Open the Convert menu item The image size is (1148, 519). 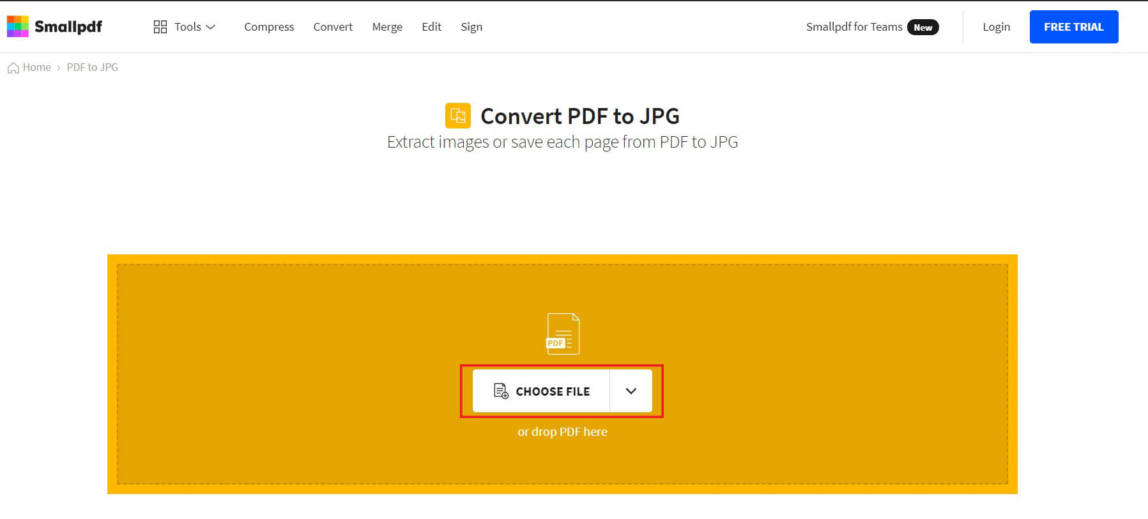(333, 27)
